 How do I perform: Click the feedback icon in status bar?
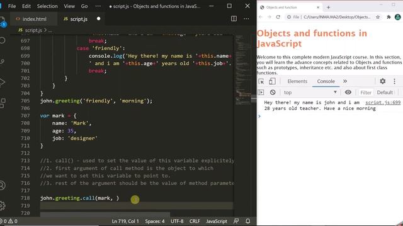pos(236,221)
